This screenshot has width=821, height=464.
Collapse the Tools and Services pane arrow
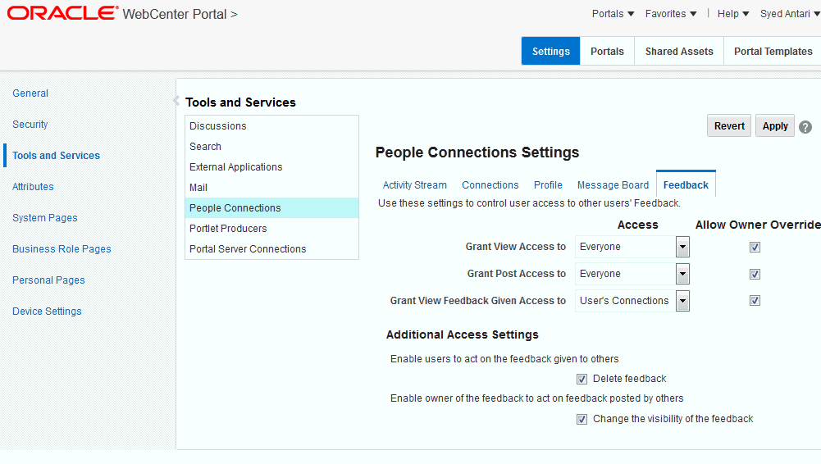tap(176, 101)
